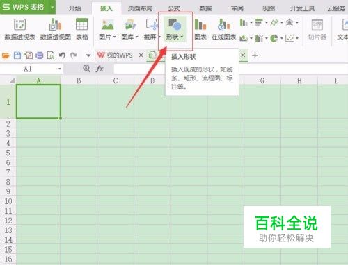348x265 pixels.
Task: Switch to the 页面布局 ribbon tab
Action: point(140,8)
